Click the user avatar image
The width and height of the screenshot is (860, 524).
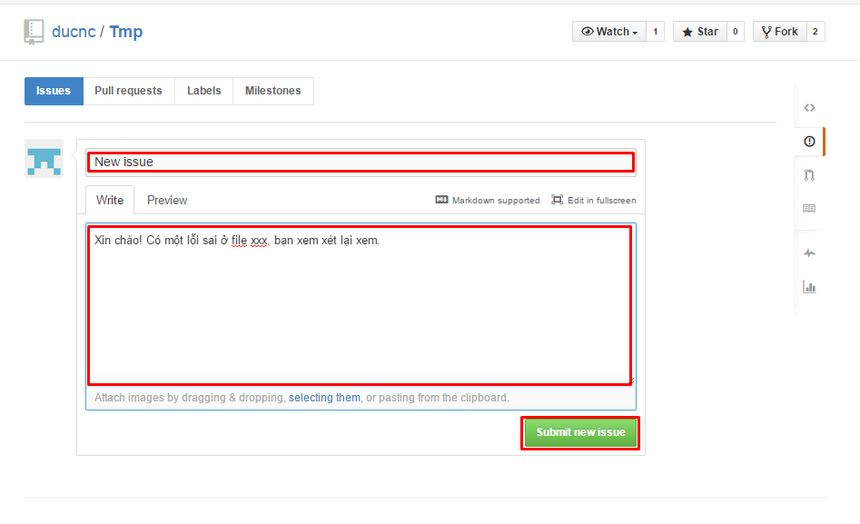point(44,159)
